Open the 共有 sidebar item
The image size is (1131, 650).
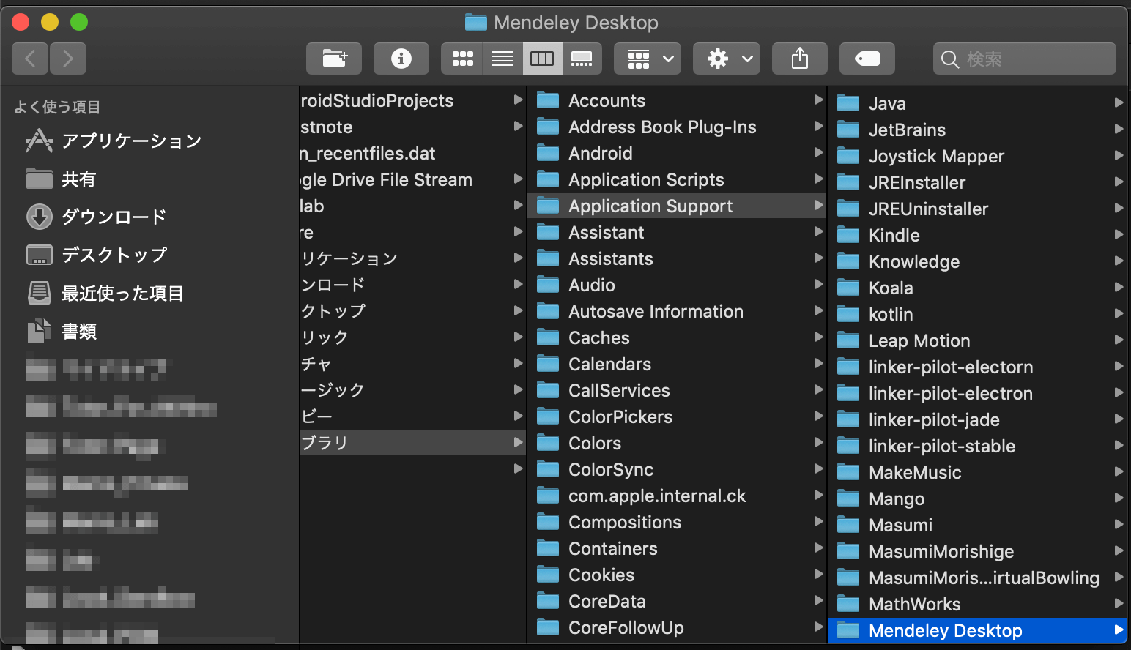(x=62, y=179)
